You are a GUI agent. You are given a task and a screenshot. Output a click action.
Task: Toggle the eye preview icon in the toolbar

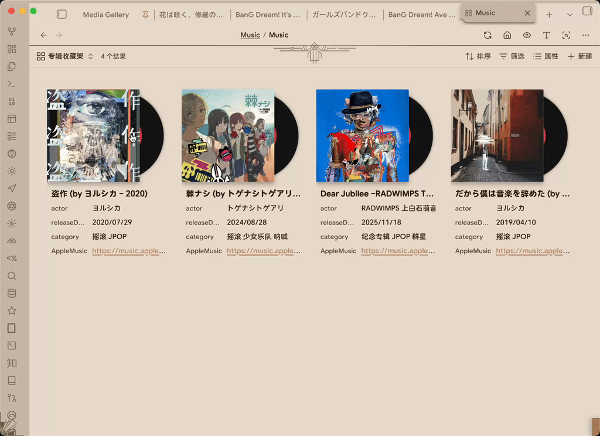[x=527, y=35]
